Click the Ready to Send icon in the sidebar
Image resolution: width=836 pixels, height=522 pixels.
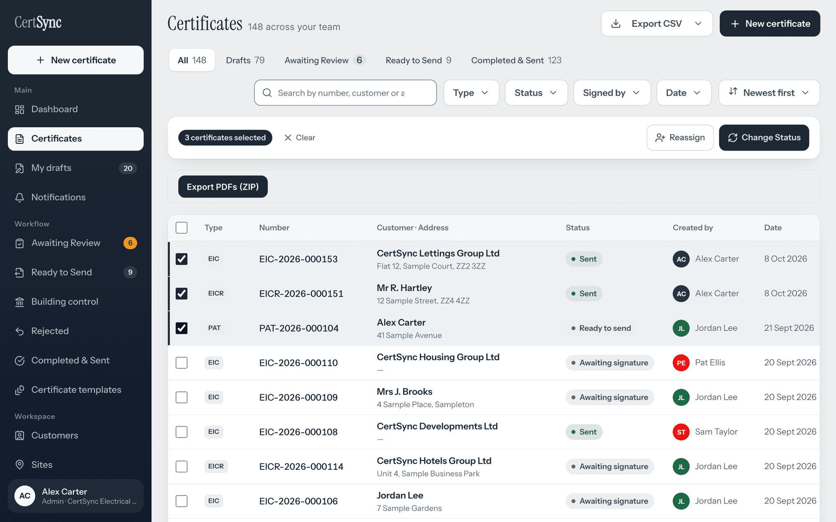(20, 272)
